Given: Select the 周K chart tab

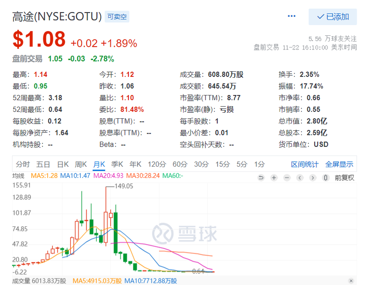Looking at the screenshot, I should pyautogui.click(x=80, y=164).
